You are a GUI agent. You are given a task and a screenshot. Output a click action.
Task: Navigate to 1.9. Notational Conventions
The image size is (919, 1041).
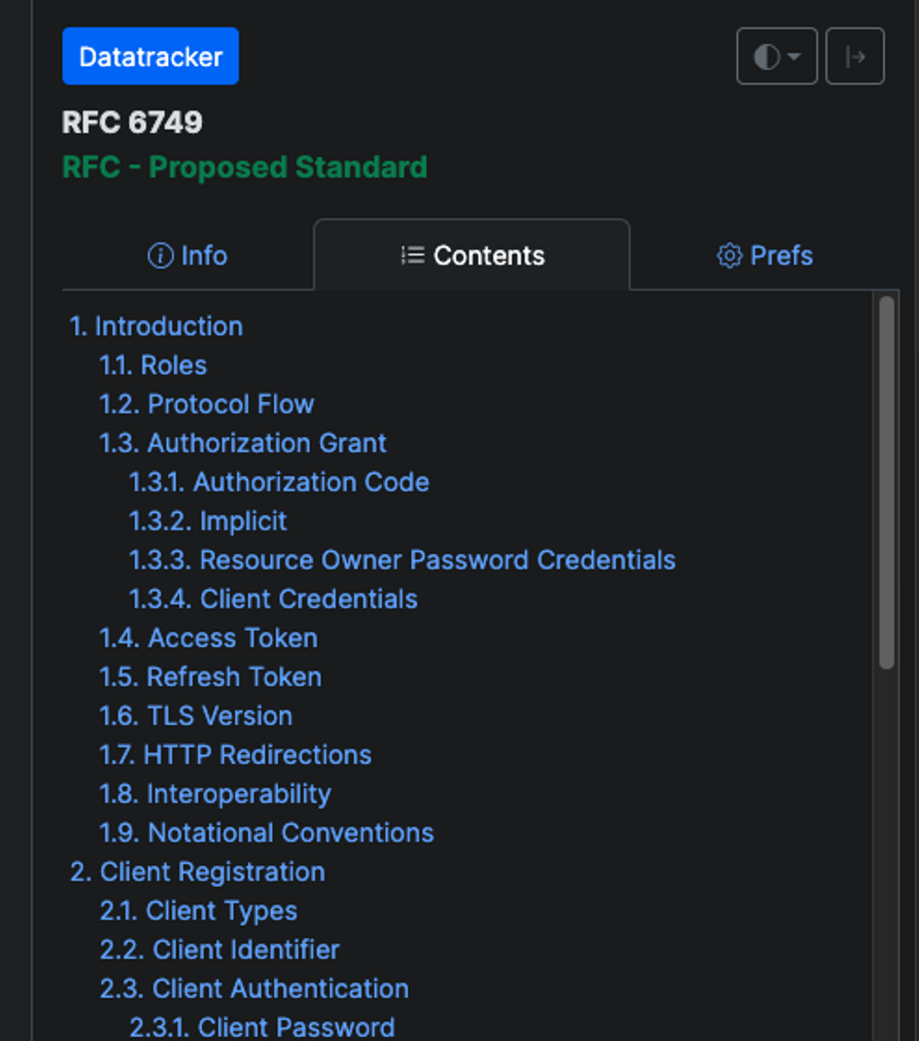(x=266, y=832)
